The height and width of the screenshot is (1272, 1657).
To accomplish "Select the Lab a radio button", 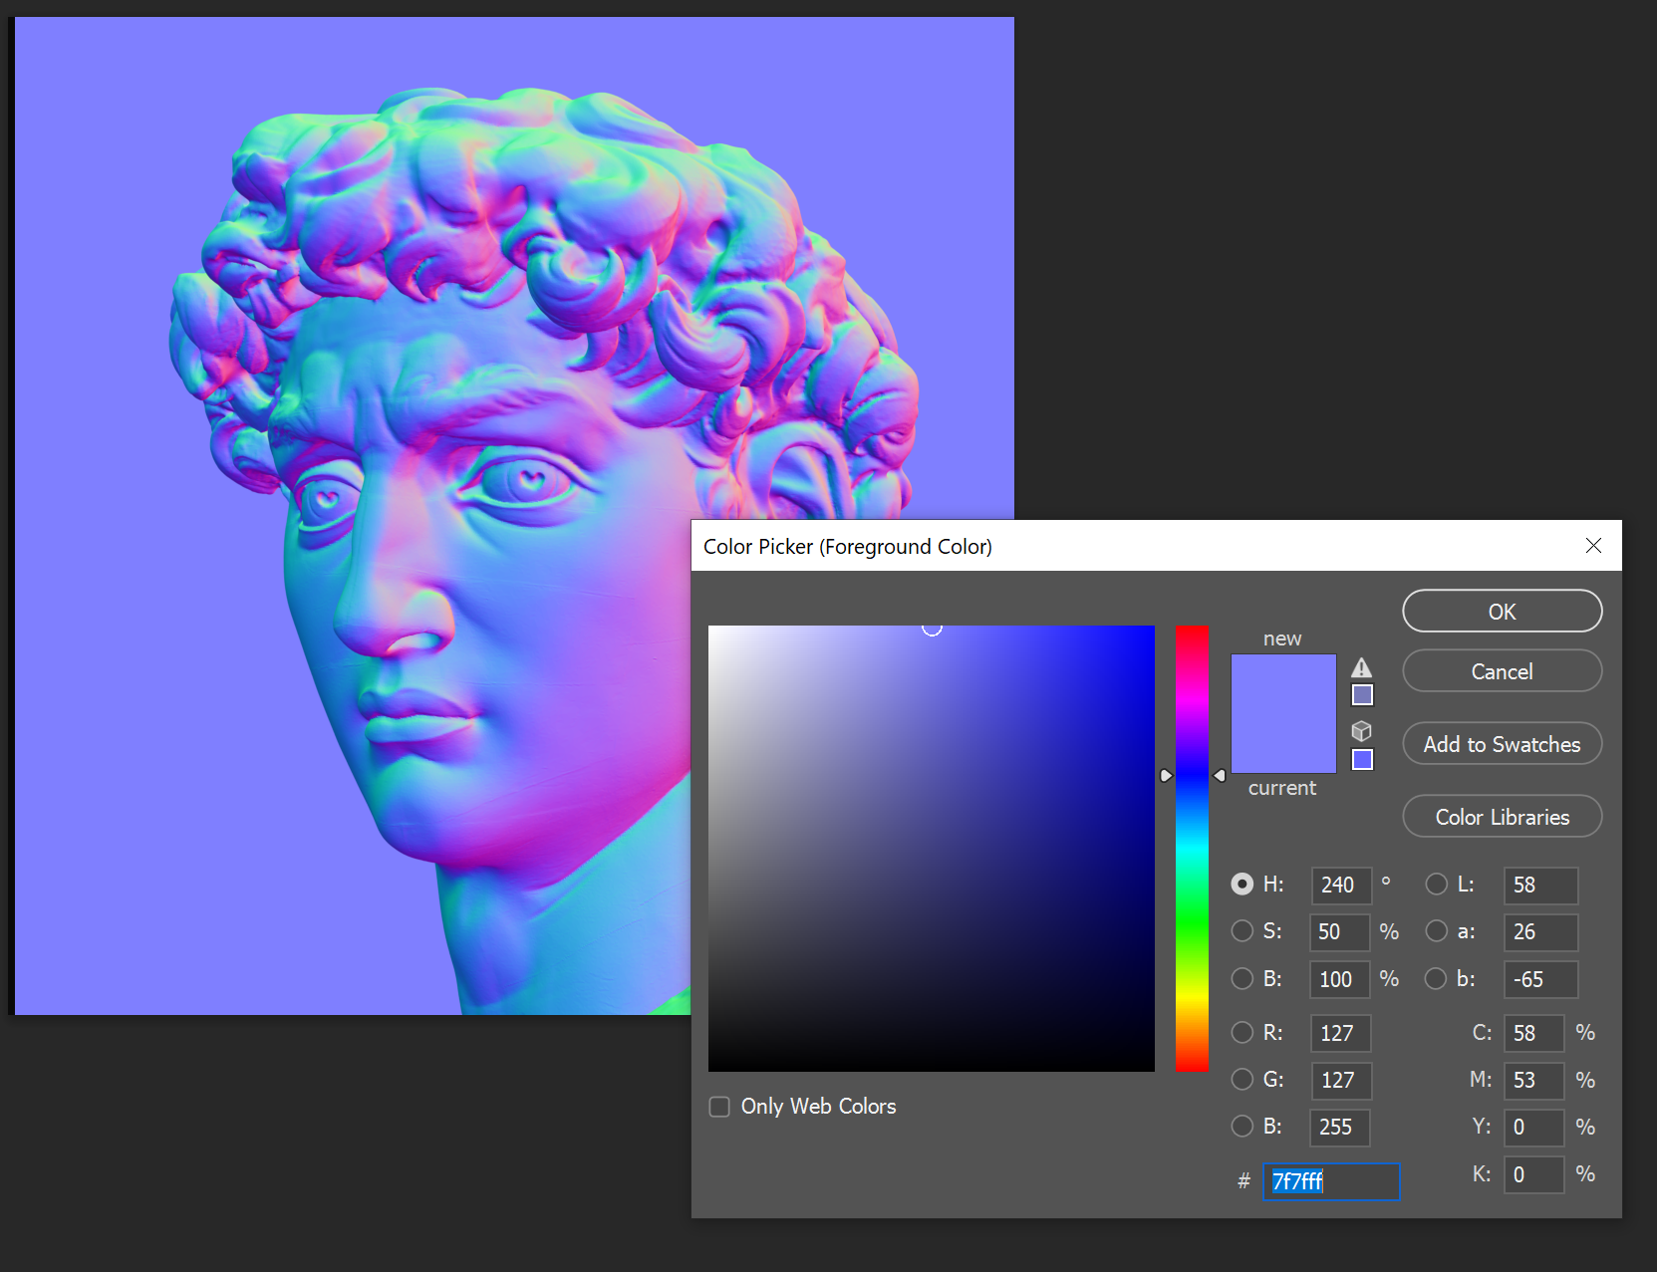I will coord(1437,930).
